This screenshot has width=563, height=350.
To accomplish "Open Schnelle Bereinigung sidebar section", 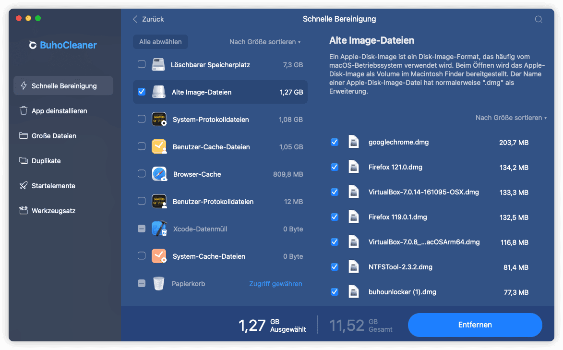I will (x=63, y=85).
